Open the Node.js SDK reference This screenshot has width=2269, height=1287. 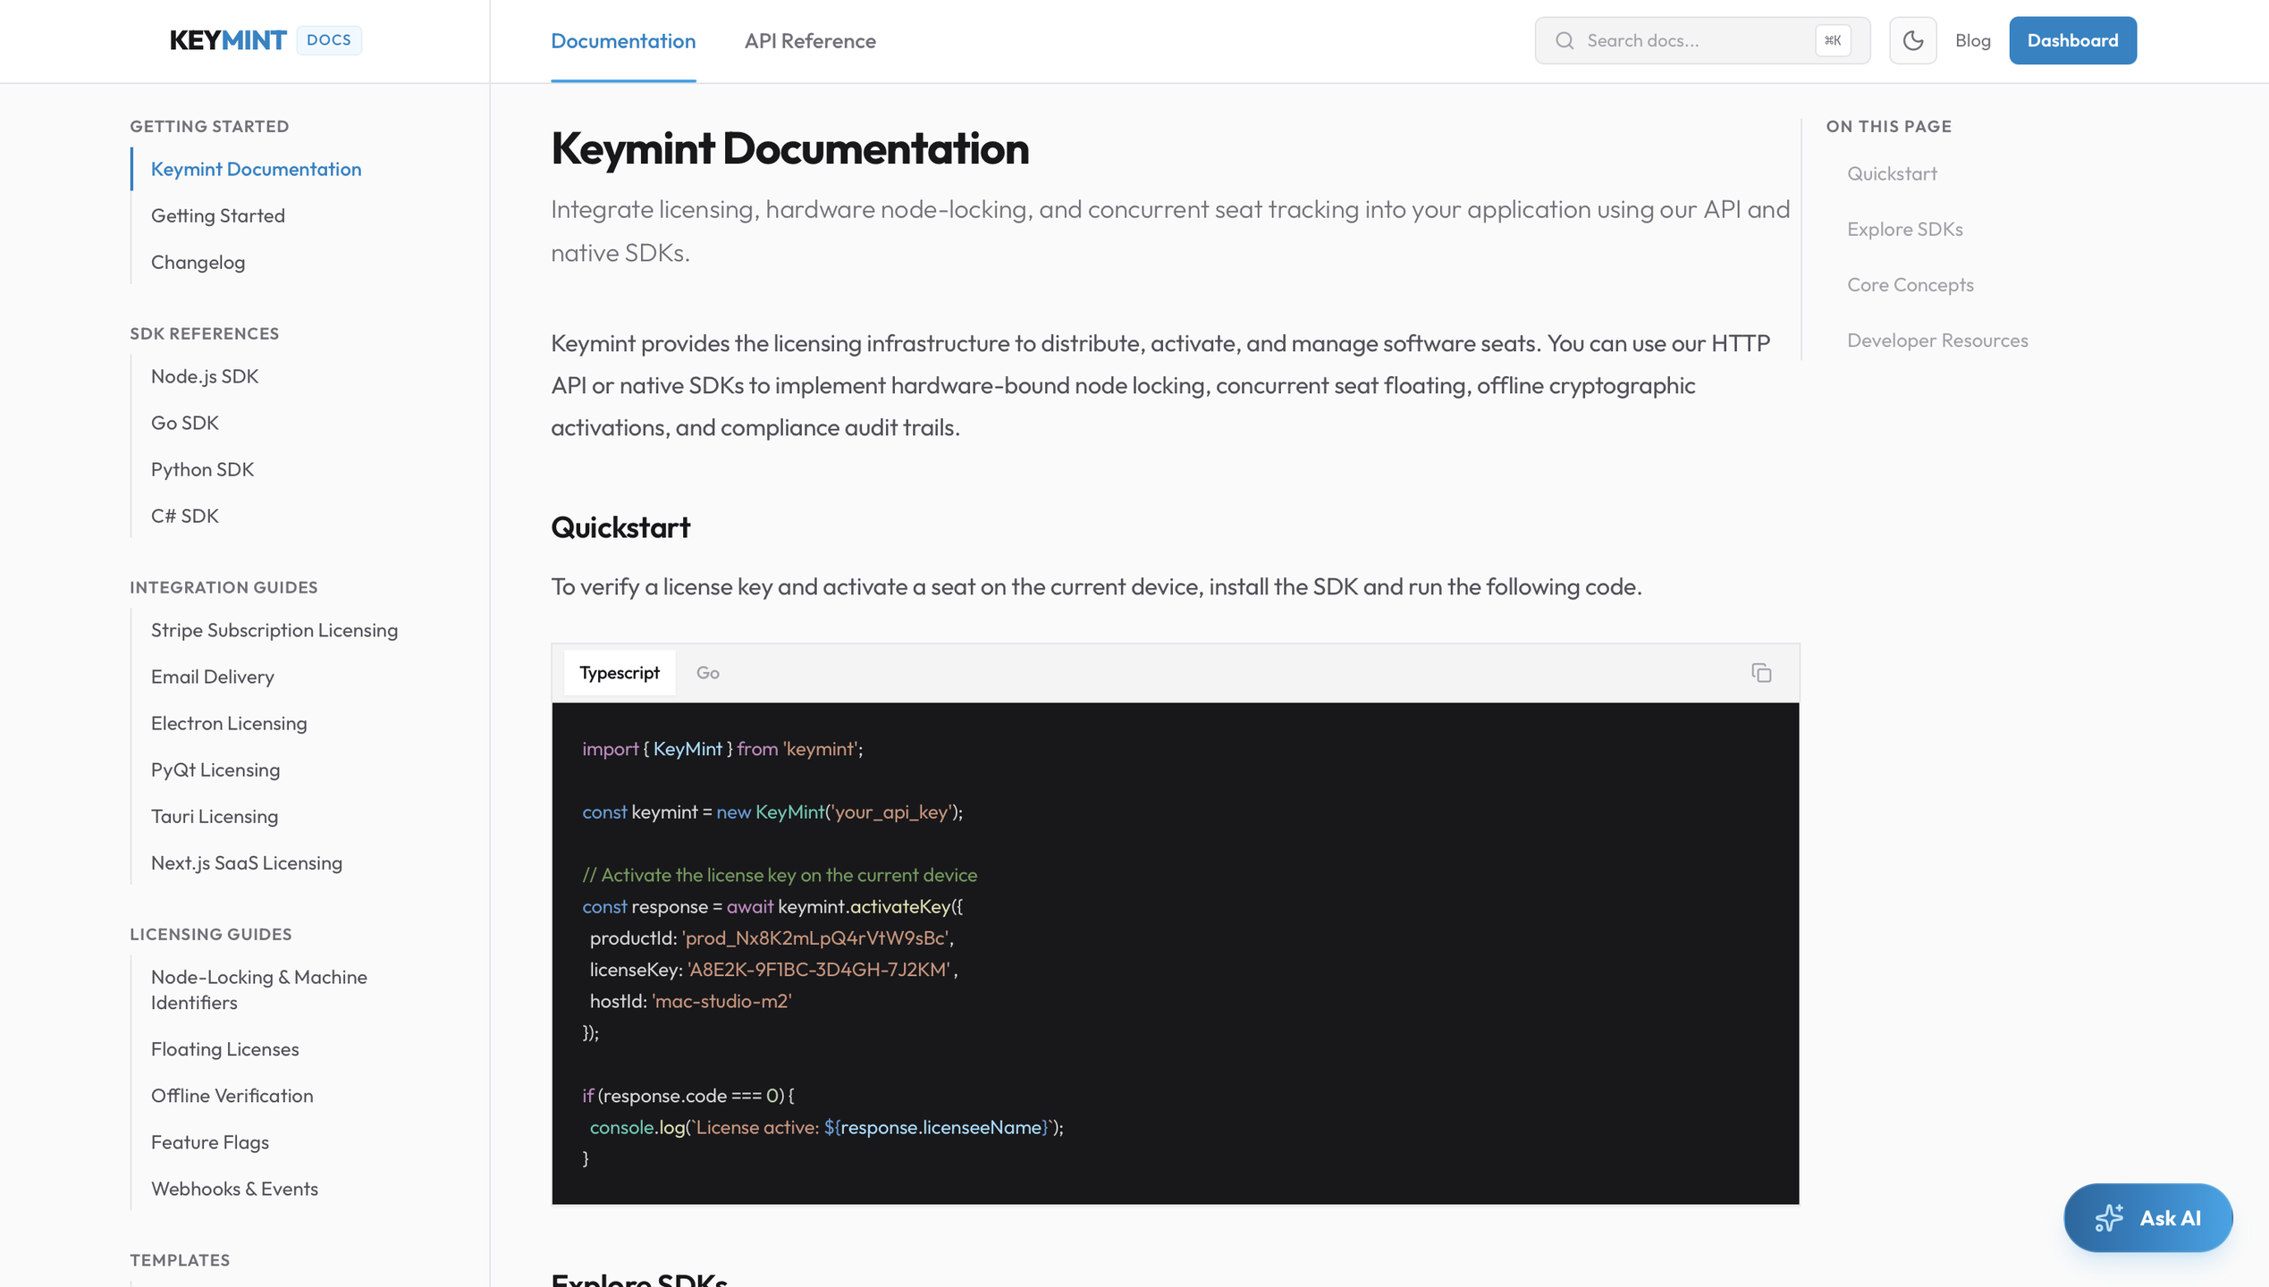click(x=205, y=376)
